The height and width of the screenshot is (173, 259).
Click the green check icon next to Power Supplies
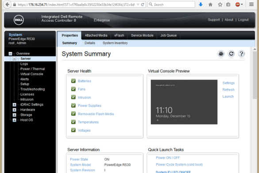[x=73, y=106]
